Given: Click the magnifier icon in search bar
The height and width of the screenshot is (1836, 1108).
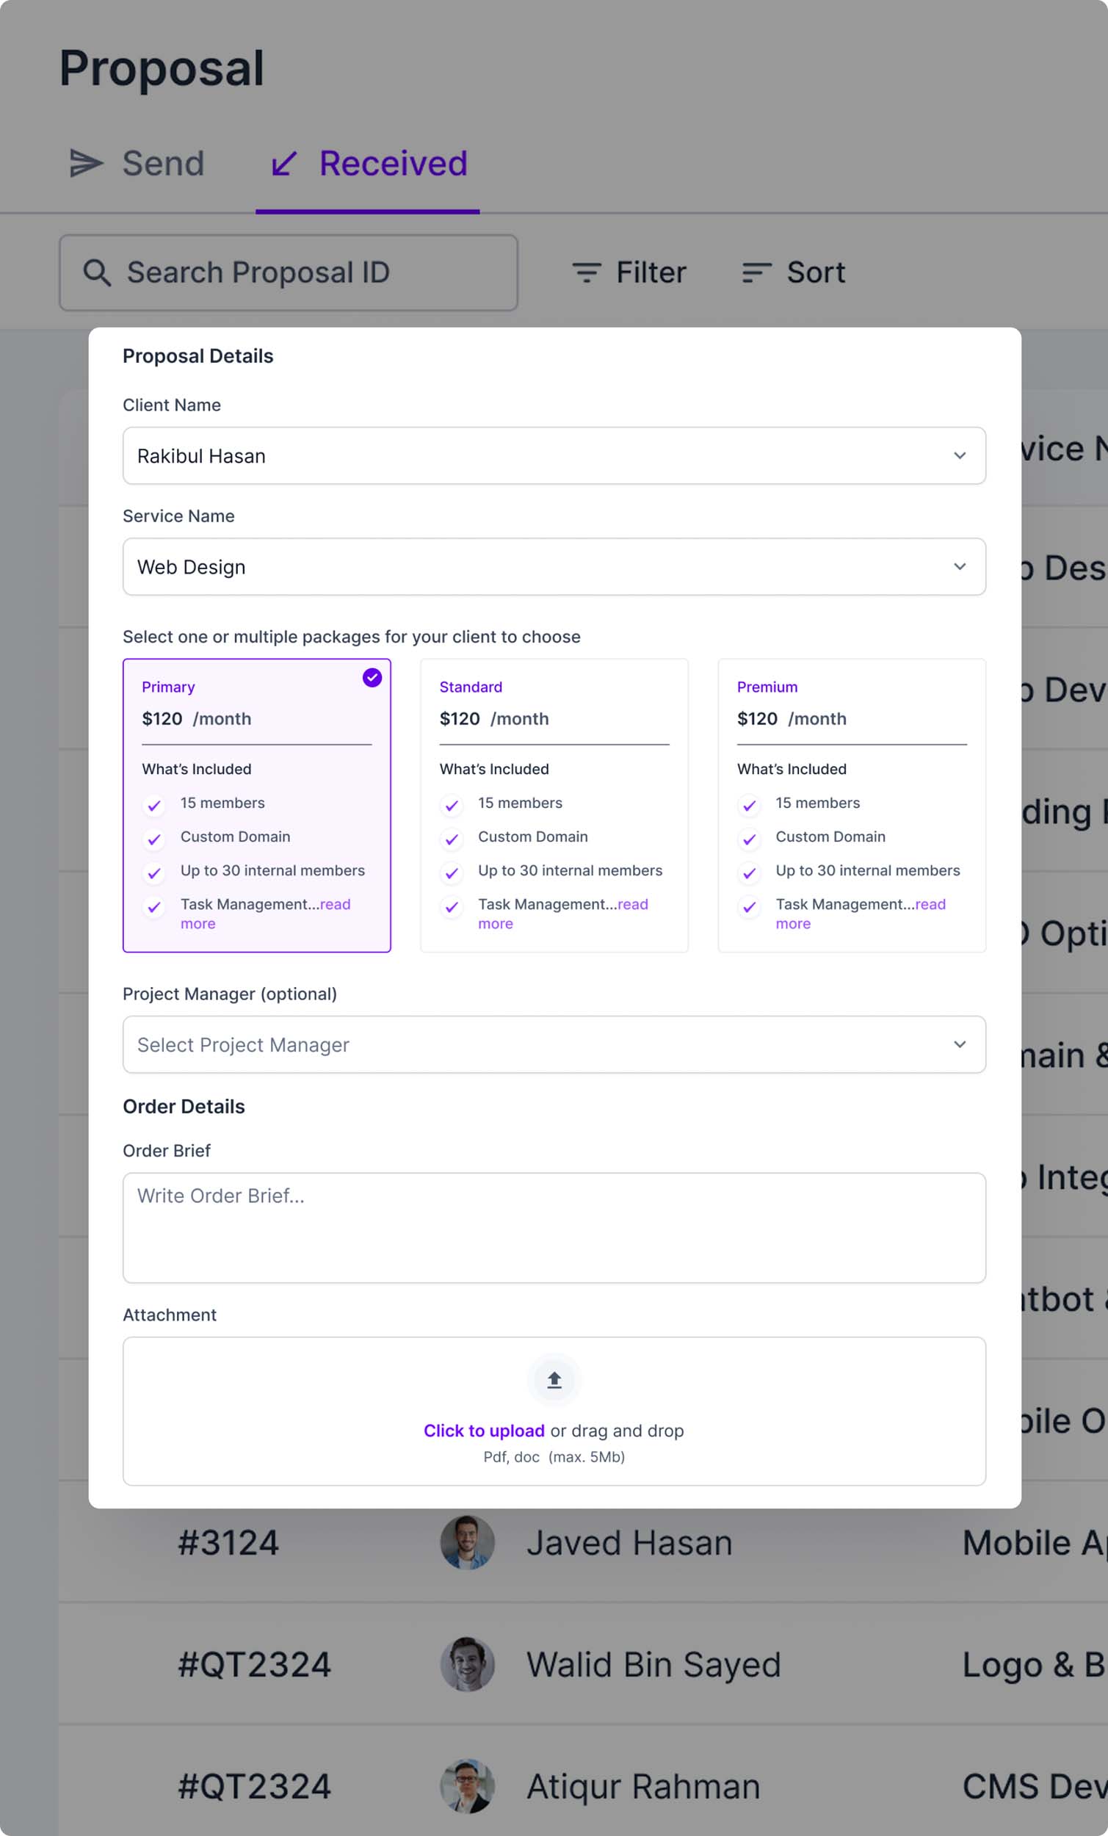Looking at the screenshot, I should click(97, 272).
